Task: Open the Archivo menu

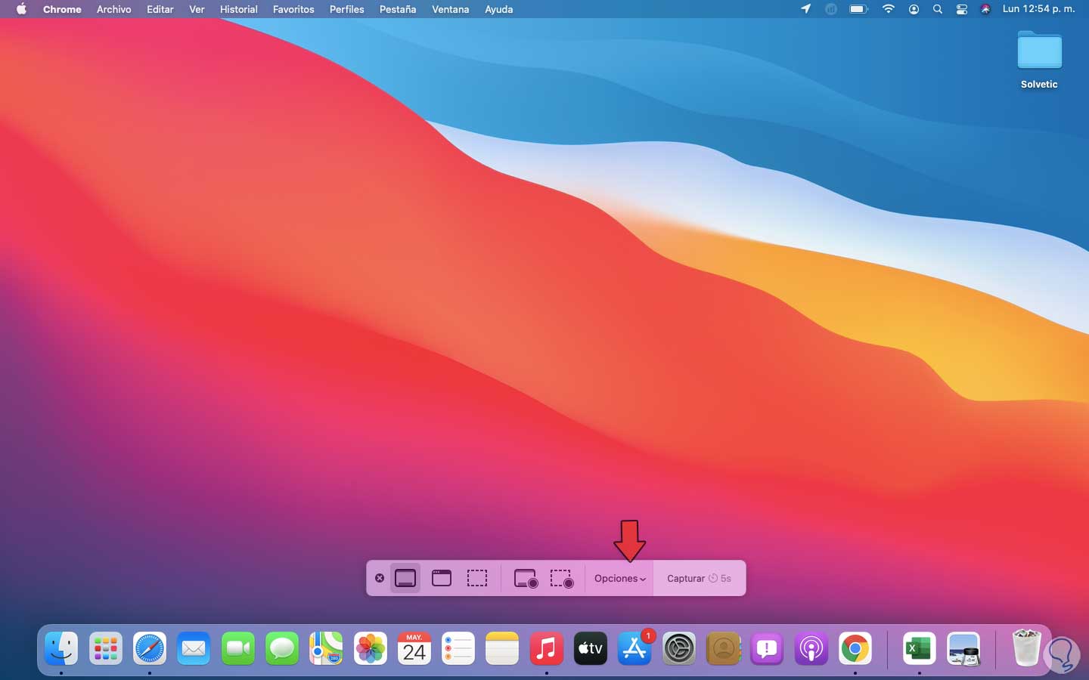Action: point(113,9)
